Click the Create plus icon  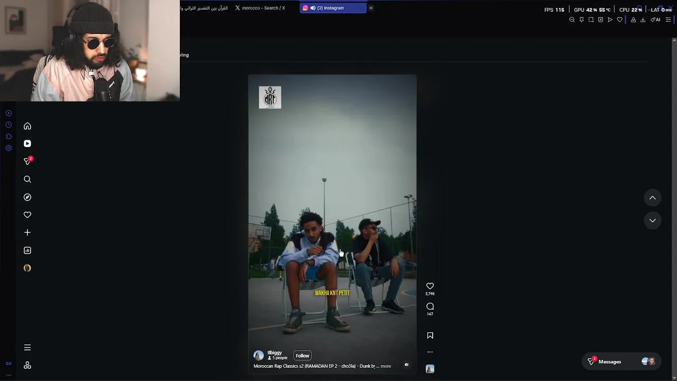point(28,232)
